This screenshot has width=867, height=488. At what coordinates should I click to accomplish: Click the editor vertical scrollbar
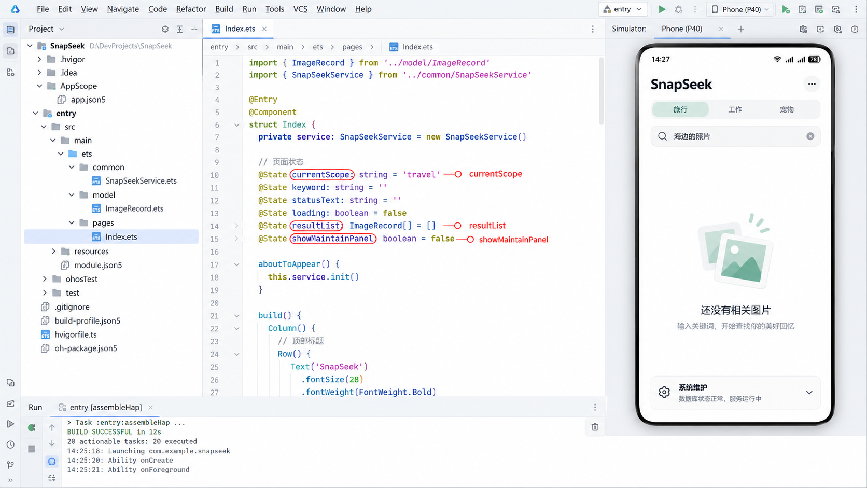pos(602,91)
